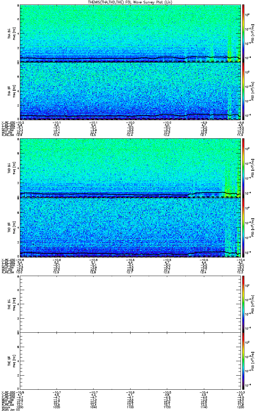Click the THEMIS FGL Wave Survey Plot title
Viewport: 257px width, 412px height.
(x=131, y=2)
